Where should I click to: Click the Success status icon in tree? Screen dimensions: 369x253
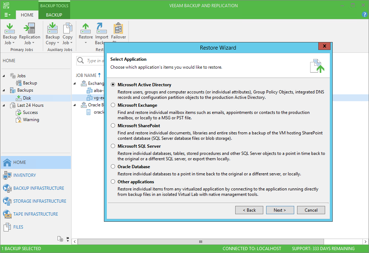coord(19,112)
